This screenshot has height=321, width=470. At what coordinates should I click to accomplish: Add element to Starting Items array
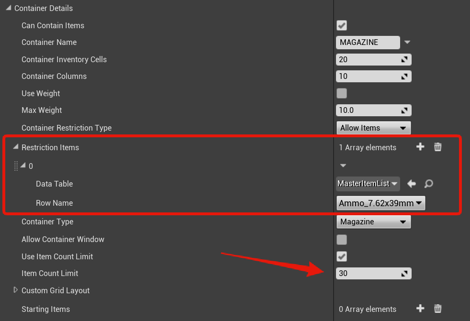(420, 309)
